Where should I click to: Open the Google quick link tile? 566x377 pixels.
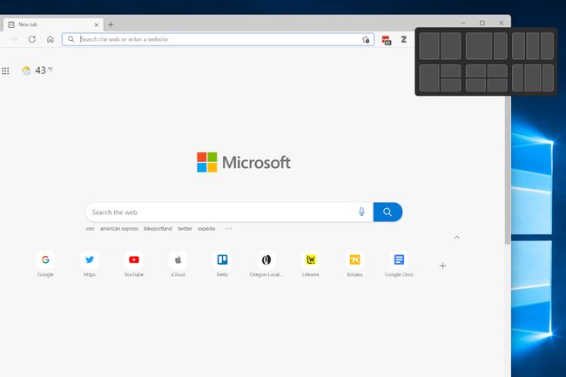pyautogui.click(x=45, y=264)
